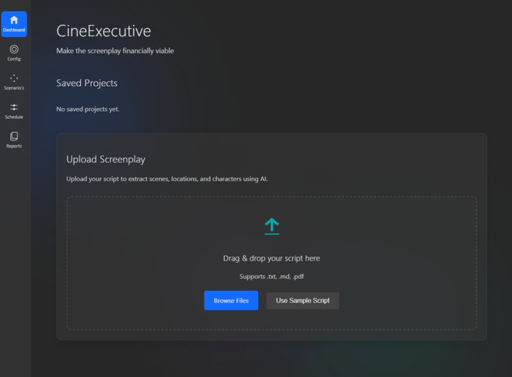Click the Use Sample Script button
Screen dimensions: 512x377
(x=303, y=301)
